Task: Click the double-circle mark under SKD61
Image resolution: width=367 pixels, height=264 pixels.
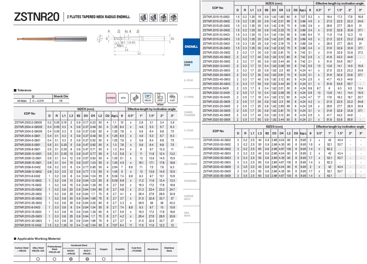Action: point(71,259)
